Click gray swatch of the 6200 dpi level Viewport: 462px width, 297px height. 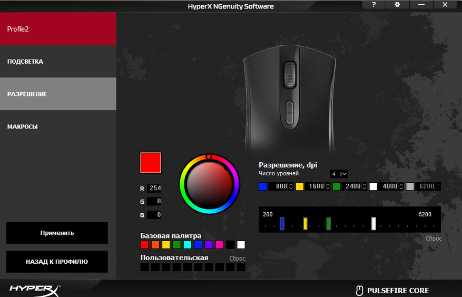[x=410, y=186]
